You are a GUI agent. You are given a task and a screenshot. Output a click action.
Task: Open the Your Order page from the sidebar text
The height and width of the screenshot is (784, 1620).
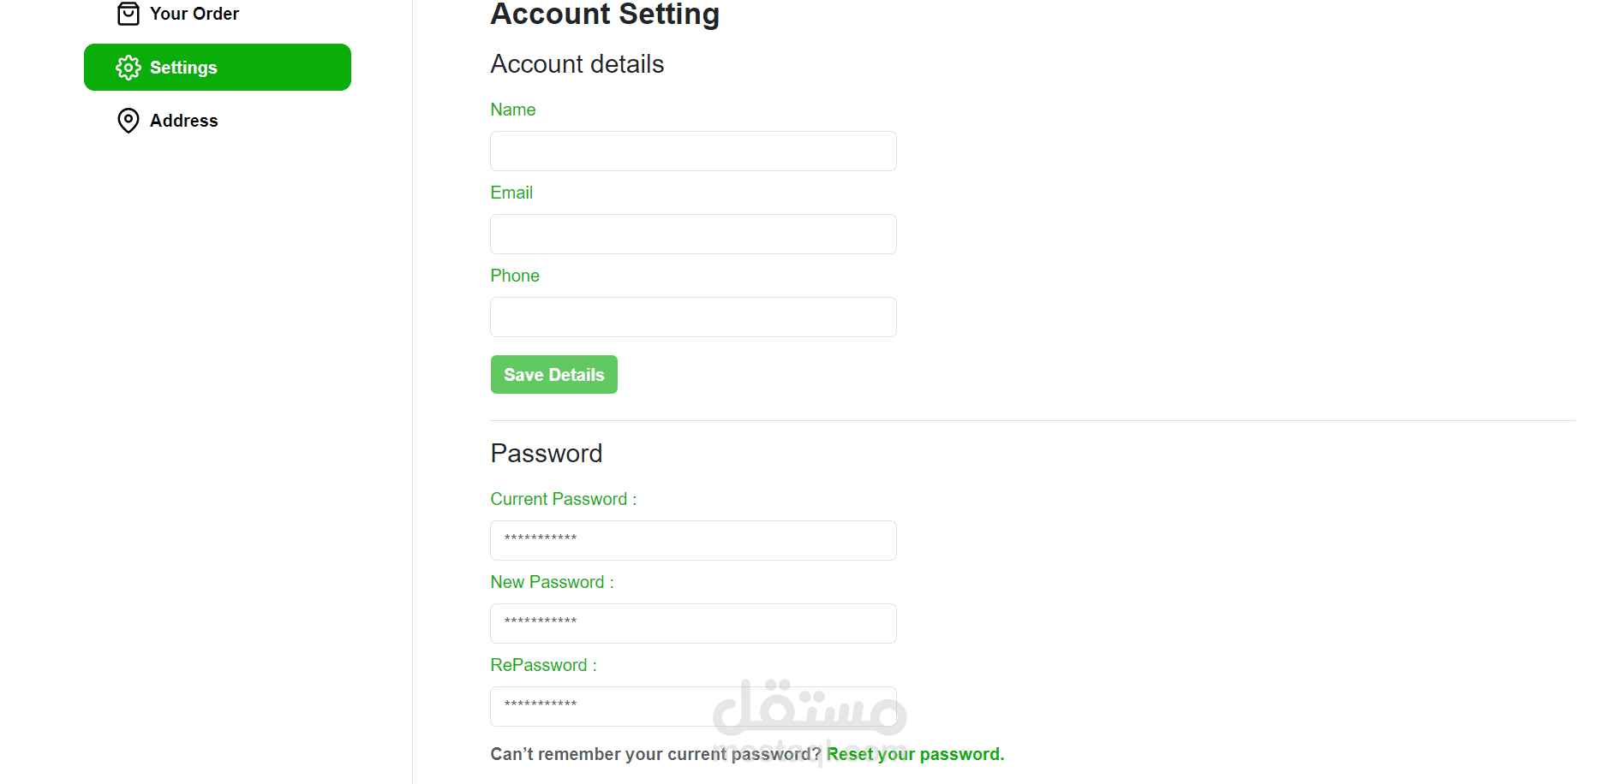pos(194,14)
